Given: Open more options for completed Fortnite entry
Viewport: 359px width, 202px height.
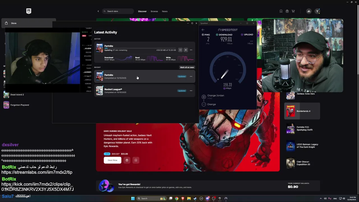Looking at the screenshot, I should [x=191, y=76].
